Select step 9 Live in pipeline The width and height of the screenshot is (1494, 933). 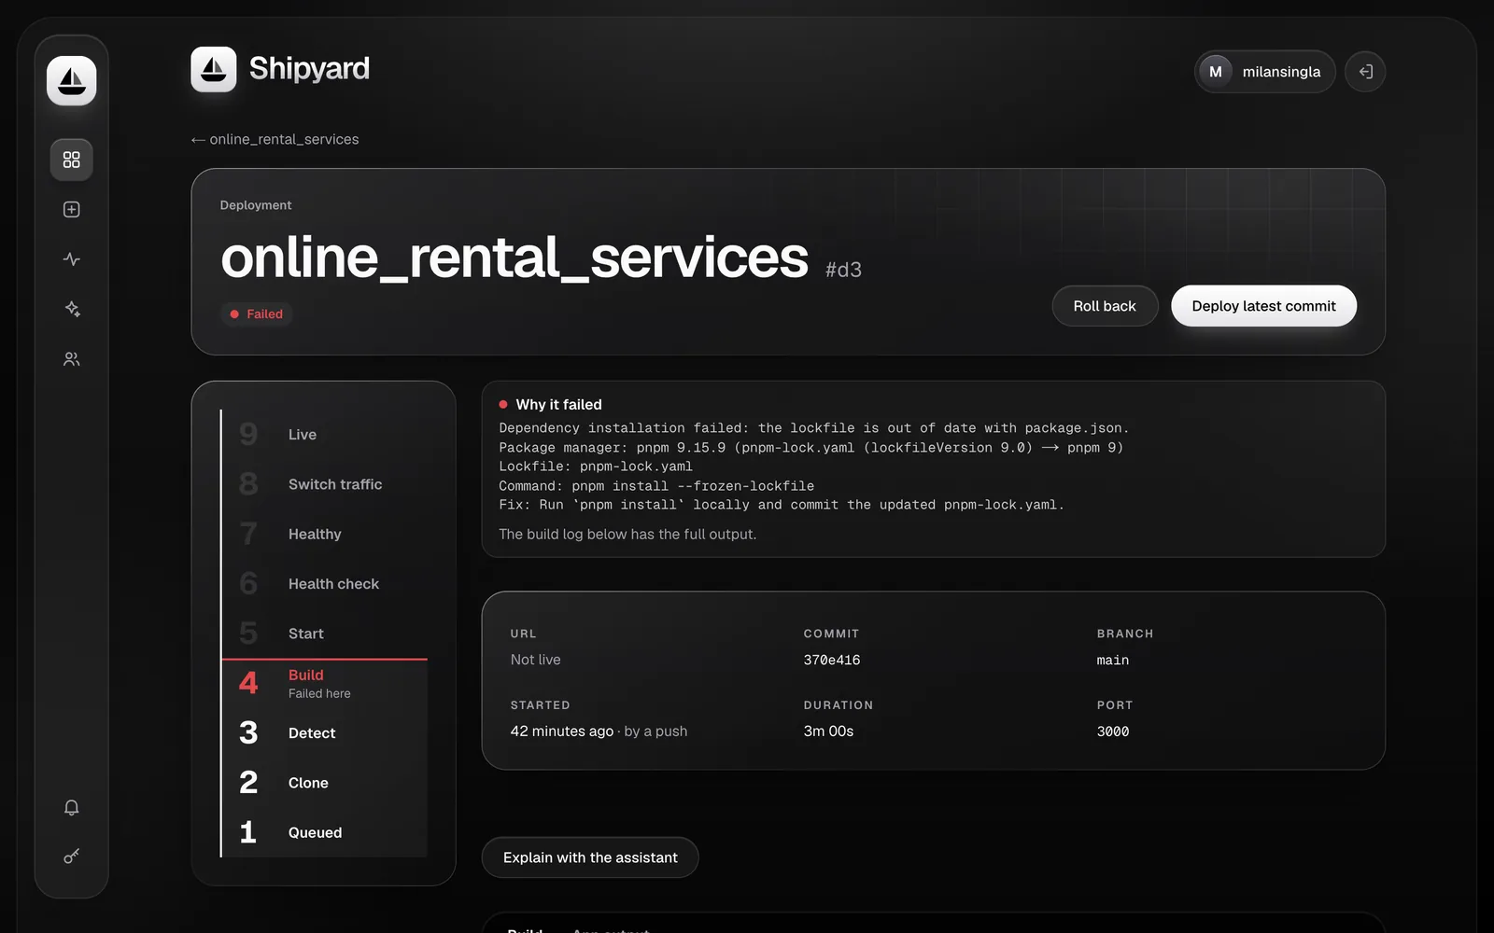click(x=324, y=435)
